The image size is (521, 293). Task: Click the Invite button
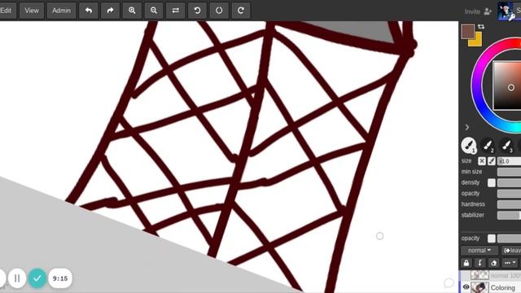pos(478,11)
